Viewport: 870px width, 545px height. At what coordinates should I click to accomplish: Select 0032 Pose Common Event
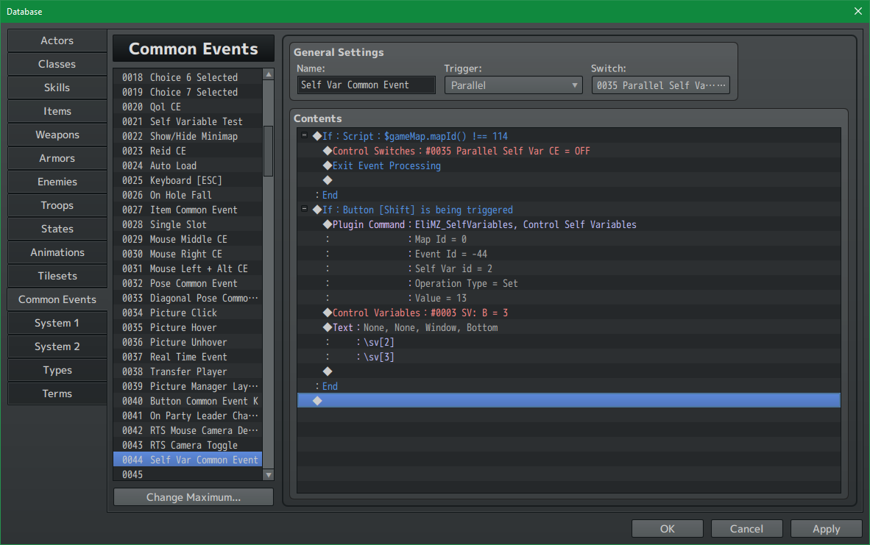(x=188, y=283)
